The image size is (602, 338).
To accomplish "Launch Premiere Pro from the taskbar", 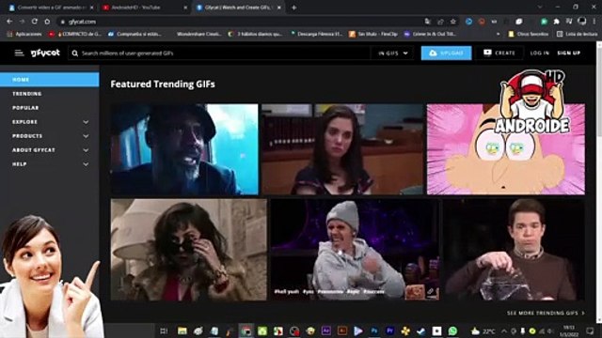I will click(x=389, y=330).
